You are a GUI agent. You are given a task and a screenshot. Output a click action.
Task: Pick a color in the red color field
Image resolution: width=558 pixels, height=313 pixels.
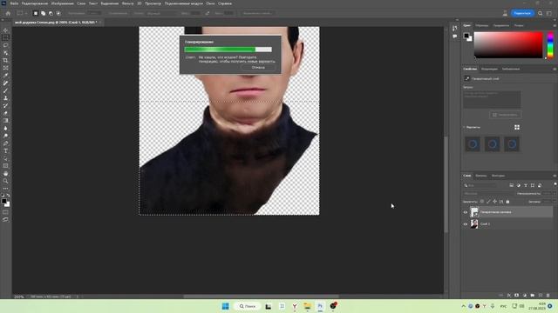click(x=508, y=44)
